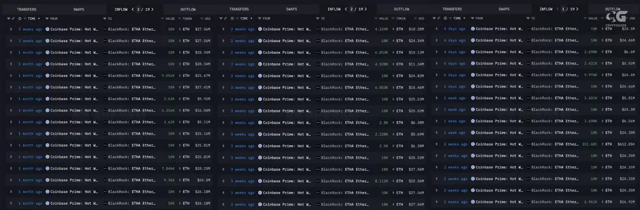640x210 pixels.
Task: Toggle the clock time format in the 3/19 panel
Action: click(20, 19)
